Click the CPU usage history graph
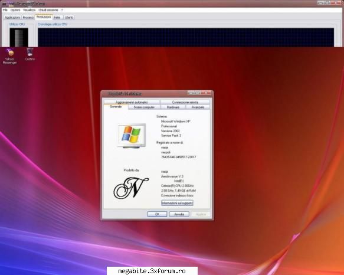The width and height of the screenshot is (344, 275). coord(186,37)
